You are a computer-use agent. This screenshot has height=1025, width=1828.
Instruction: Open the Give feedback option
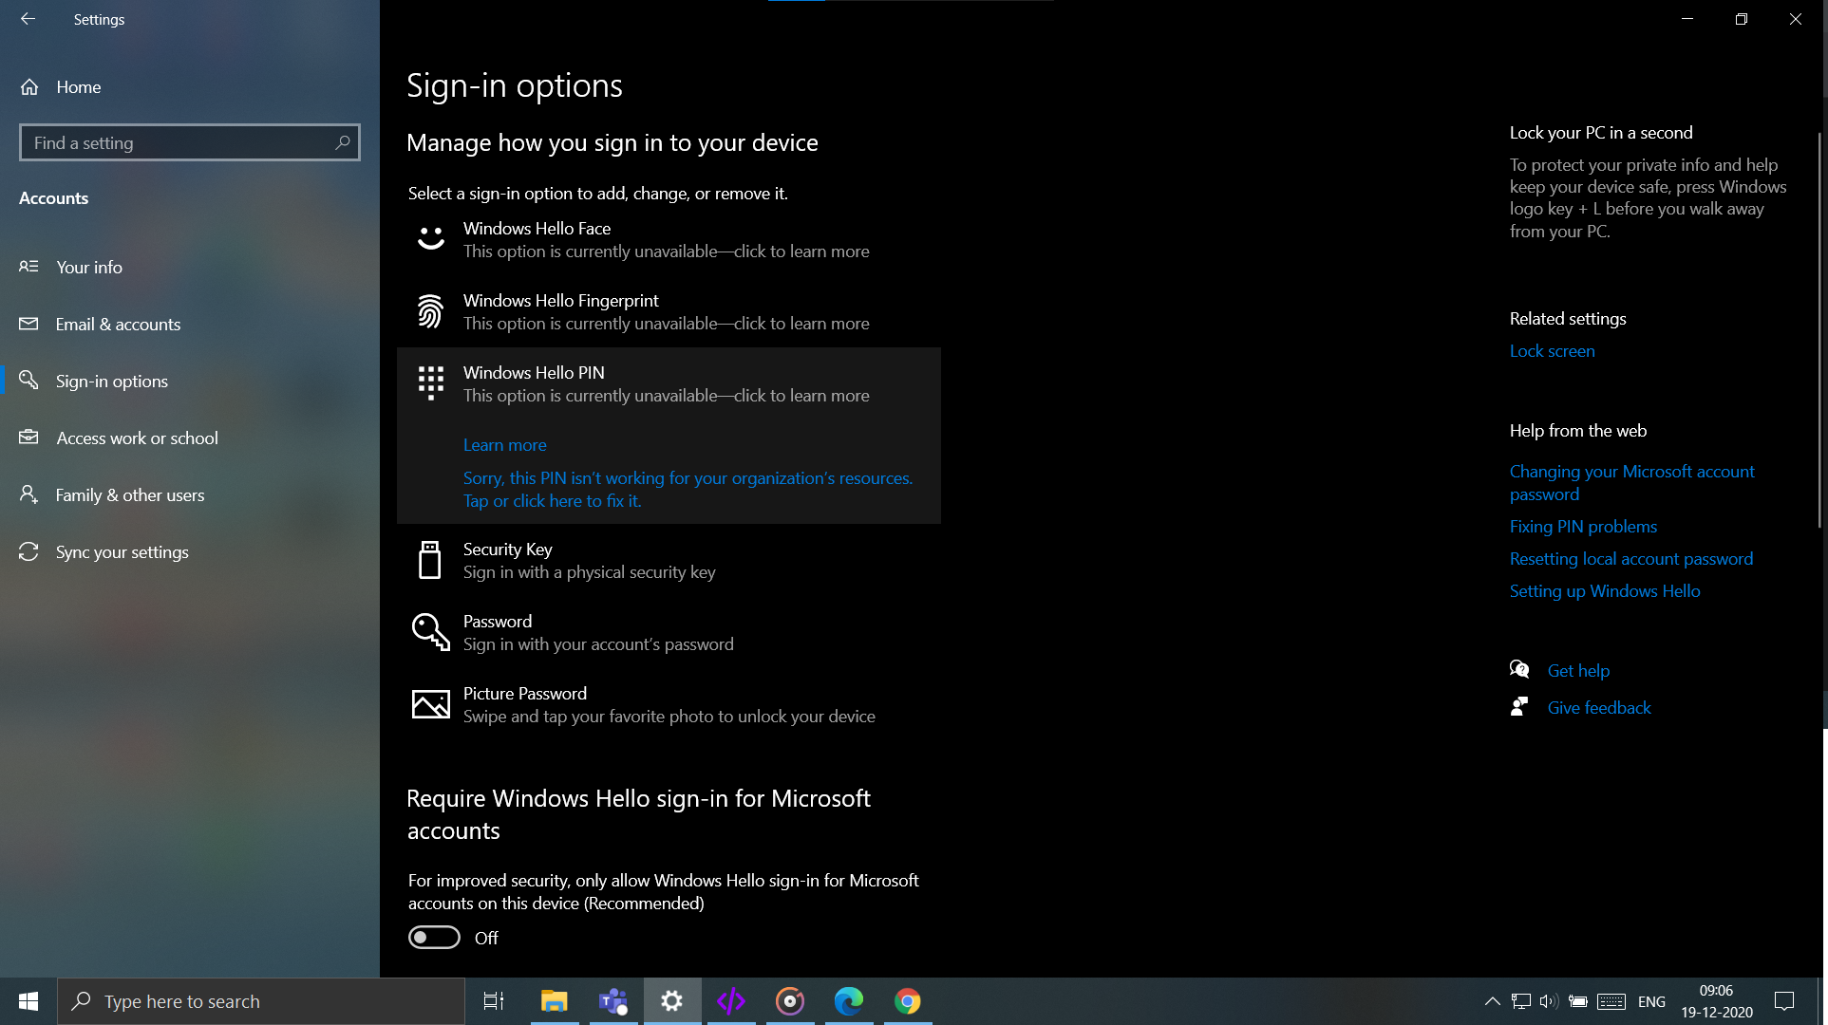1599,707
